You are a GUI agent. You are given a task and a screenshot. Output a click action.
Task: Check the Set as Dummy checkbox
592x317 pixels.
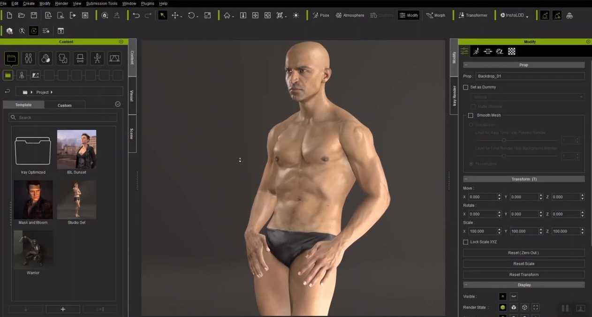(466, 87)
